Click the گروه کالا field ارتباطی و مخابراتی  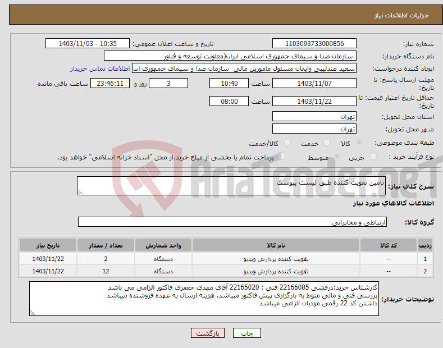(232, 222)
